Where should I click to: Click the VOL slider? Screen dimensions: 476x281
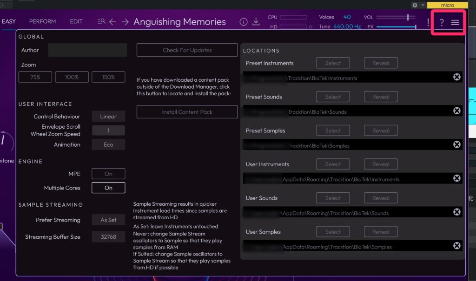396,17
